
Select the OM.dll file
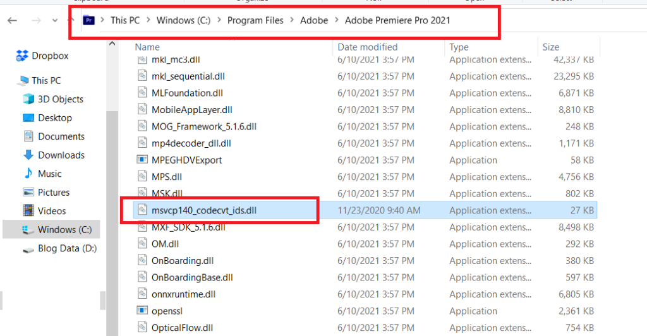pyautogui.click(x=165, y=244)
